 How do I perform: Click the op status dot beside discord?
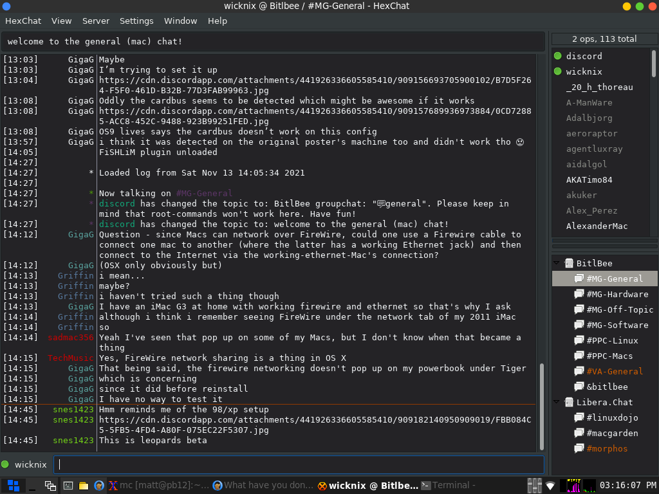point(558,56)
